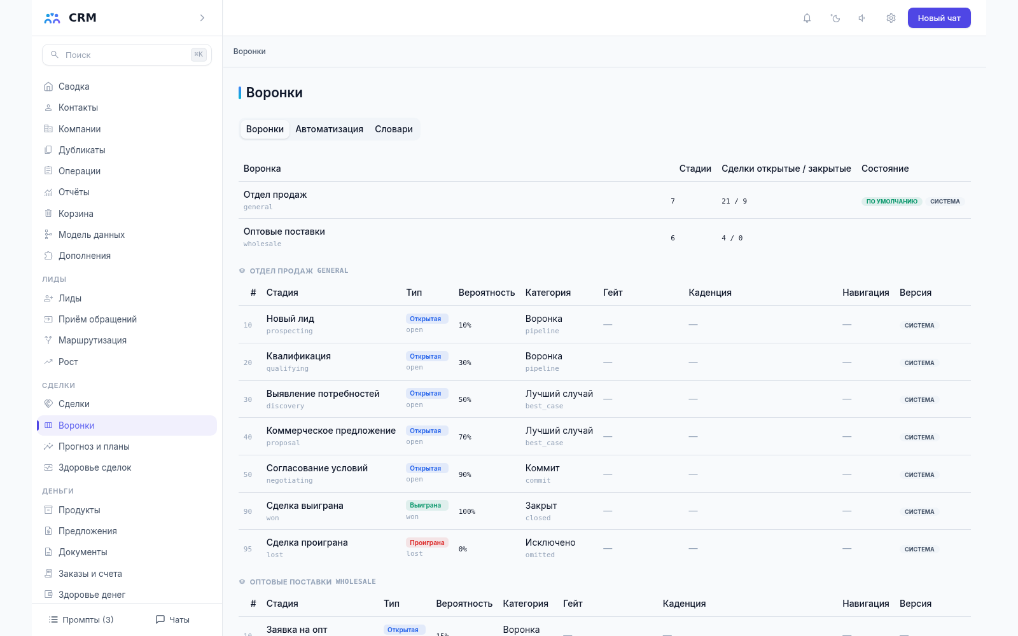Click the Маршрутизация fork icon
1018x636 pixels.
pos(48,340)
